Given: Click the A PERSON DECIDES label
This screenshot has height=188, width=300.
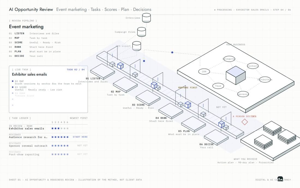Looking at the screenshot, I should tap(245, 116).
